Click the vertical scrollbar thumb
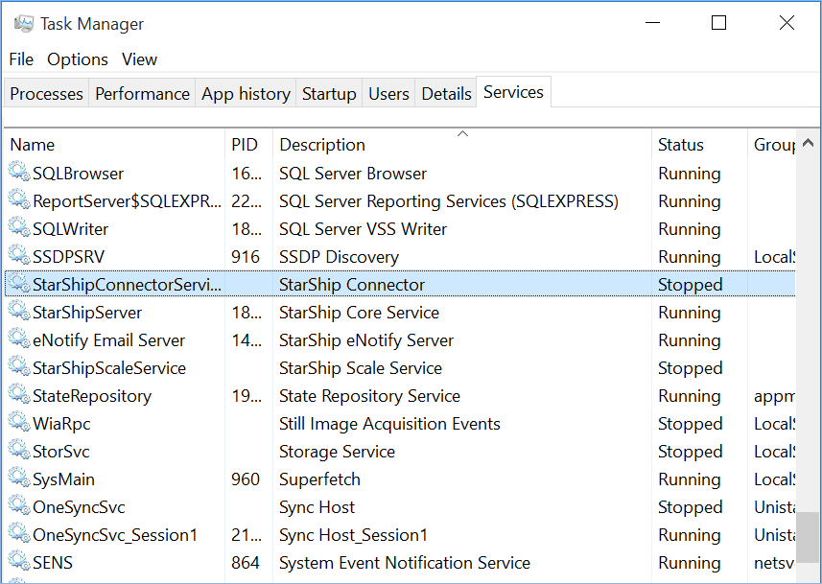The image size is (822, 584). pyautogui.click(x=808, y=537)
